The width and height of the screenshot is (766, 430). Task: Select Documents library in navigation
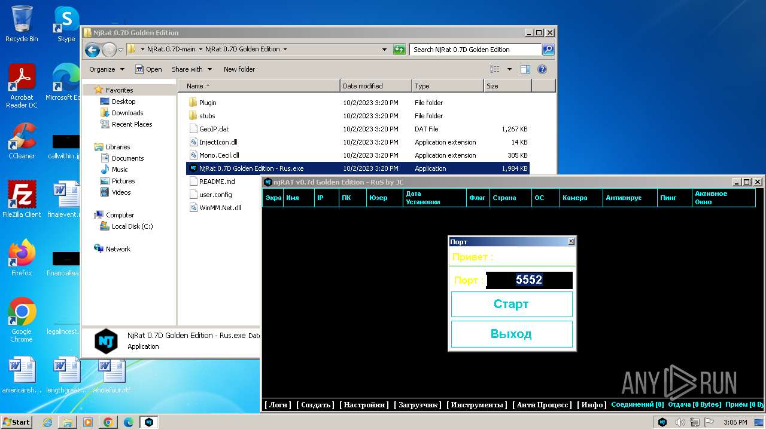[127, 158]
